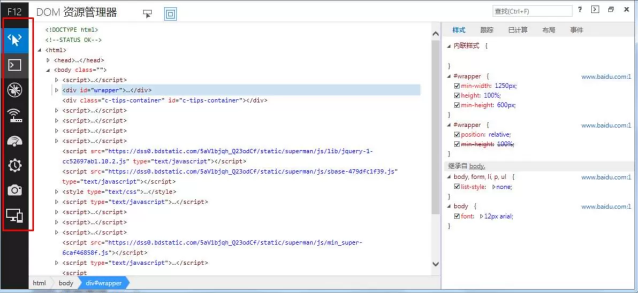Toggle the DOM box highlighting icon
This screenshot has width=638, height=293.
coord(171,14)
